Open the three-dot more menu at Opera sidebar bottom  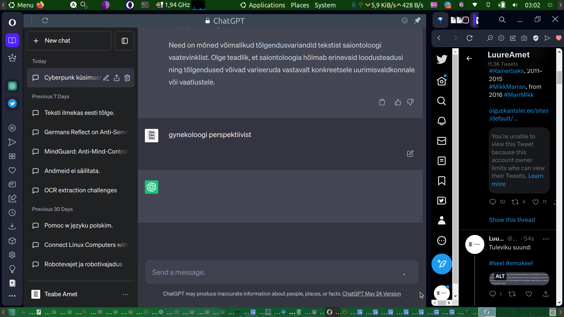(12, 296)
